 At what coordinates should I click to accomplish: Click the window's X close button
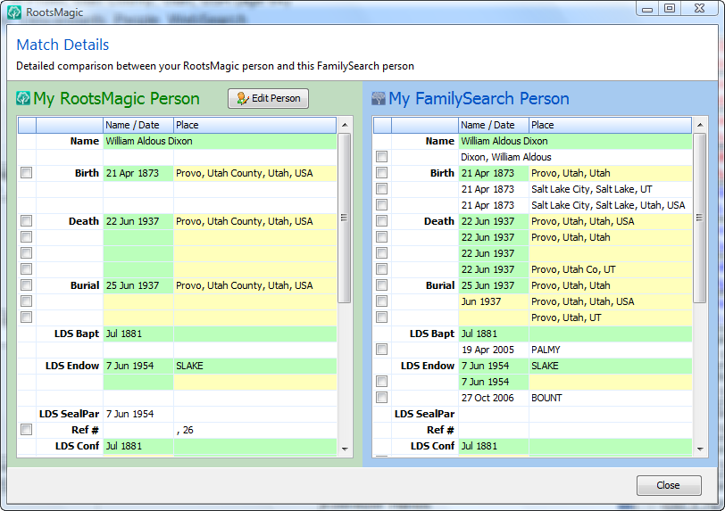(700, 8)
